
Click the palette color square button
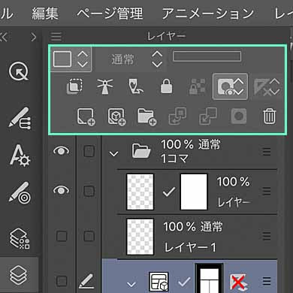click(62, 59)
